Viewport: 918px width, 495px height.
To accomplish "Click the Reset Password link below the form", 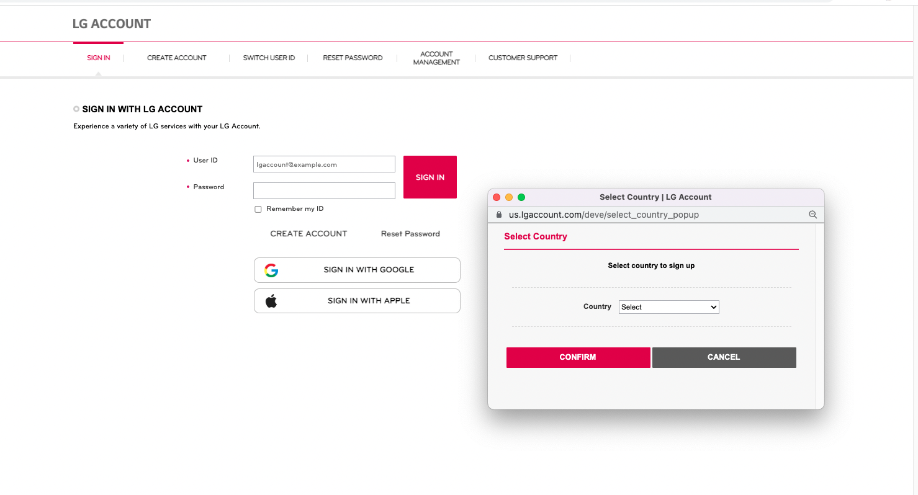I will (x=410, y=234).
